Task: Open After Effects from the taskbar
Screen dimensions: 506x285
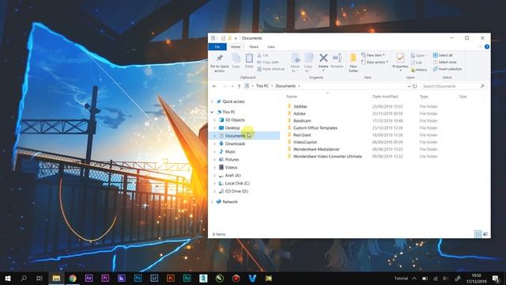Action: click(89, 278)
